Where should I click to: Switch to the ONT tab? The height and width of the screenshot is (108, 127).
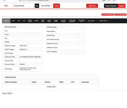tap(13, 21)
